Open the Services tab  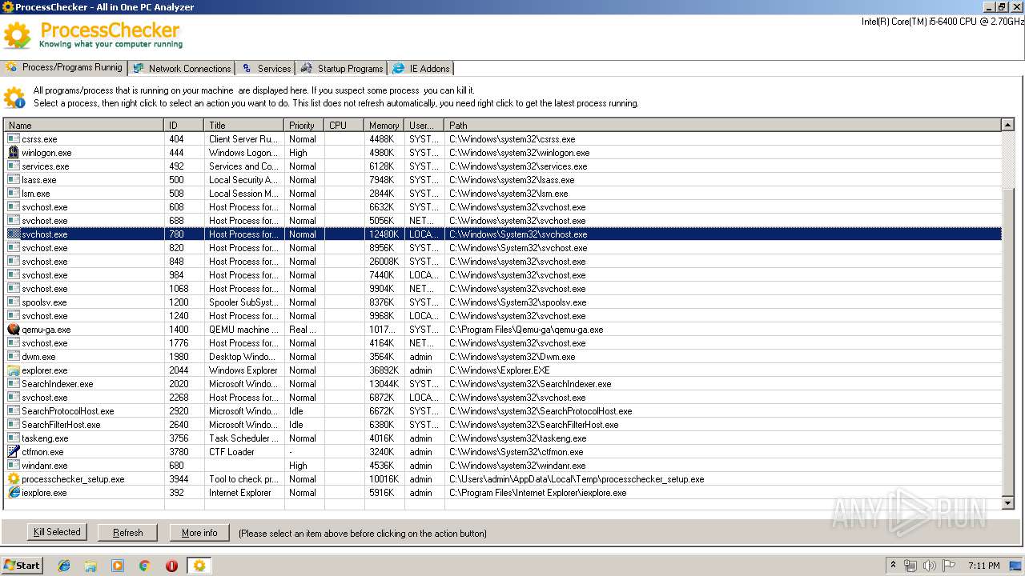click(266, 68)
